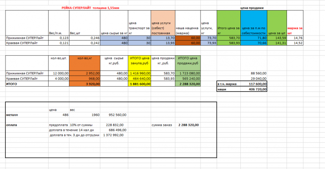Click 'доплата в теч. 3 дн до отгрузки'

[x=74, y=135]
